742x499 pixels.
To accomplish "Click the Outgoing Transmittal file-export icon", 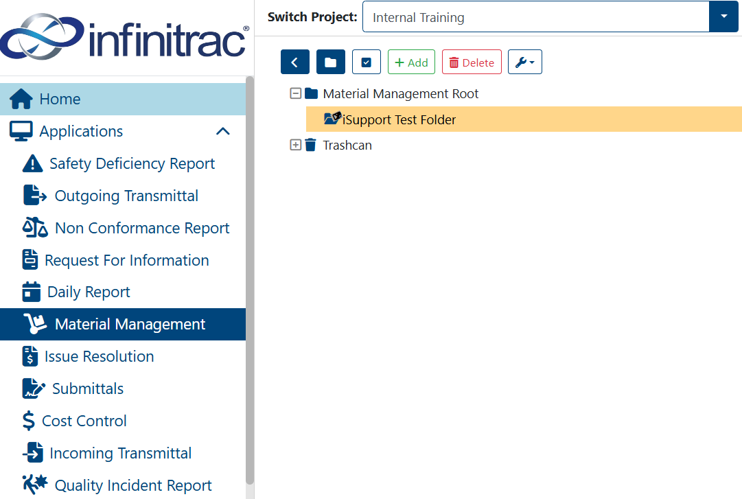I will pyautogui.click(x=35, y=196).
